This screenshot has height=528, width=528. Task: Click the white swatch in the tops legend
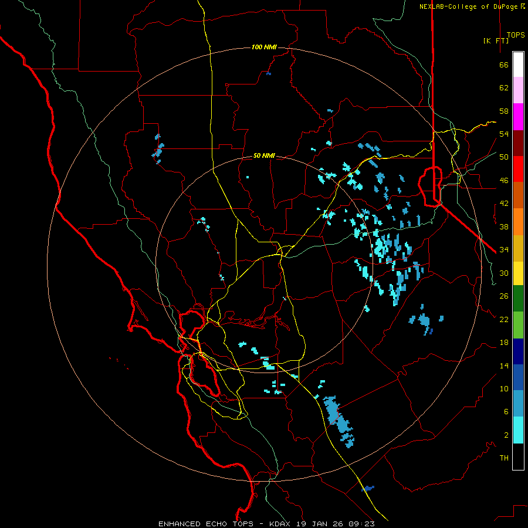518,65
